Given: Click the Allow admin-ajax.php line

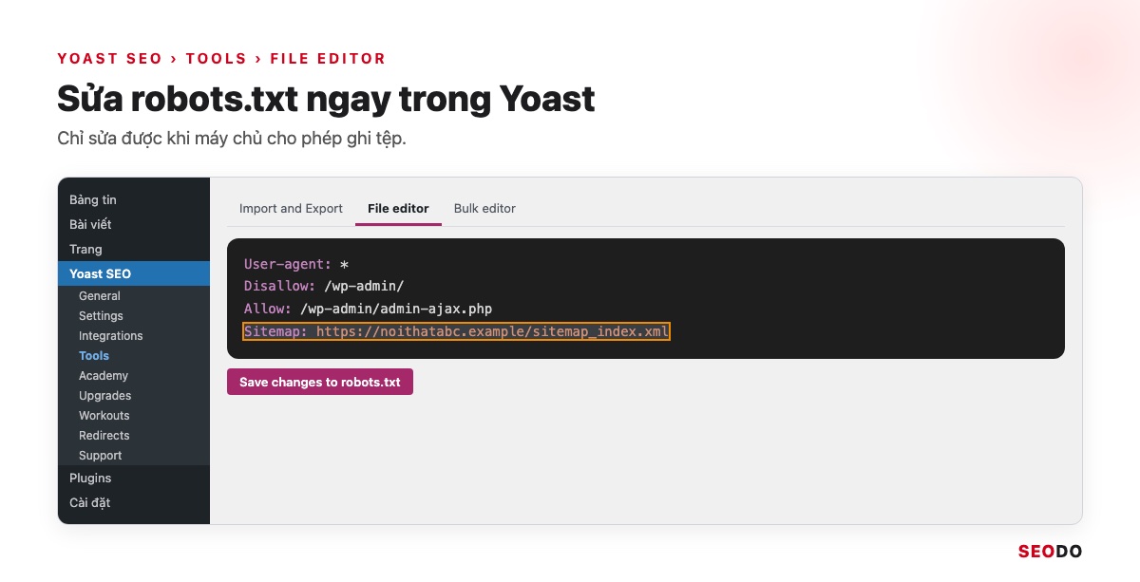Looking at the screenshot, I should [x=368, y=309].
